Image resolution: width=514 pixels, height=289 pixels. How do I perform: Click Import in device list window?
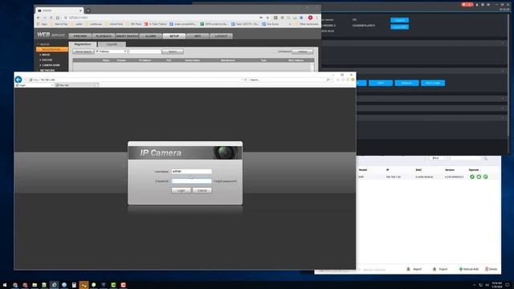click(x=414, y=269)
